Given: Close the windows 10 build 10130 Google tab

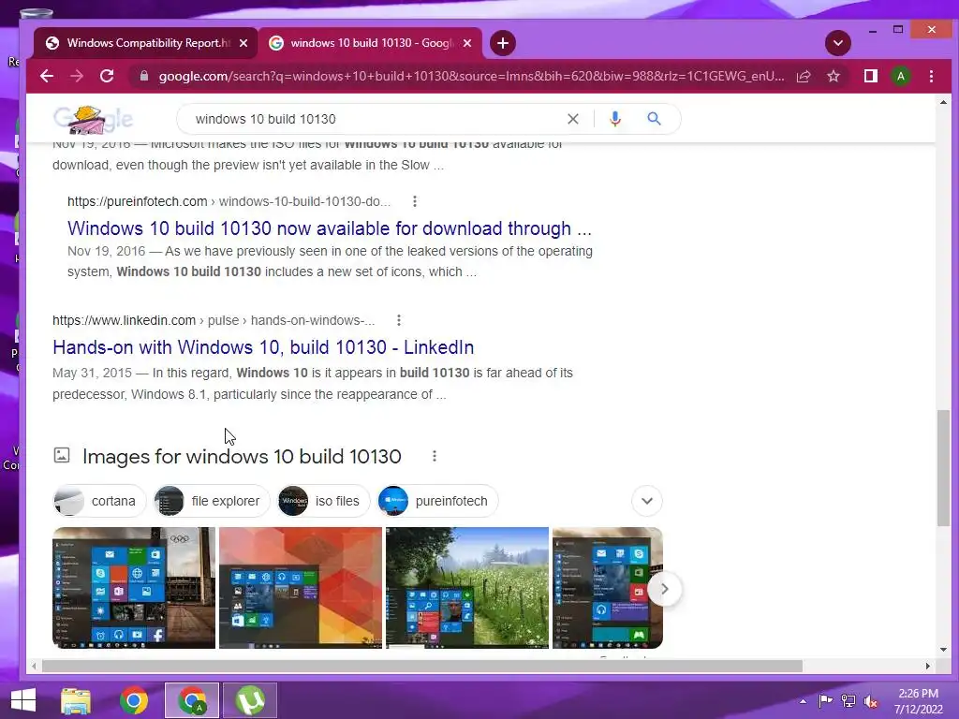Looking at the screenshot, I should click(x=467, y=43).
